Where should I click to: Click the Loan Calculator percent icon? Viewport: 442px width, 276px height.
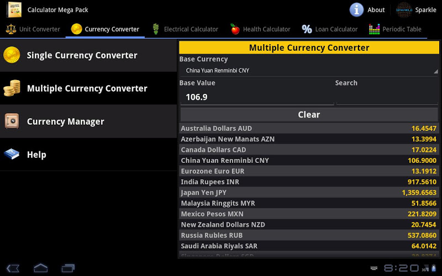[x=307, y=29]
